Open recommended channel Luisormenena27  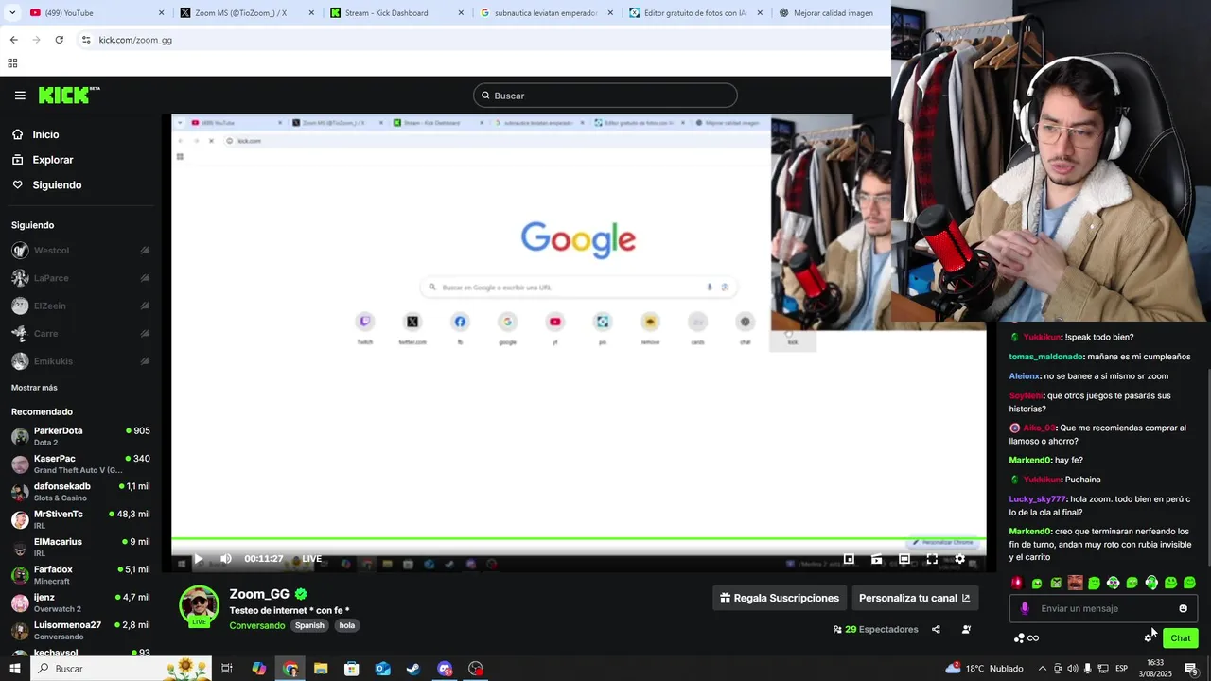[x=80, y=630]
